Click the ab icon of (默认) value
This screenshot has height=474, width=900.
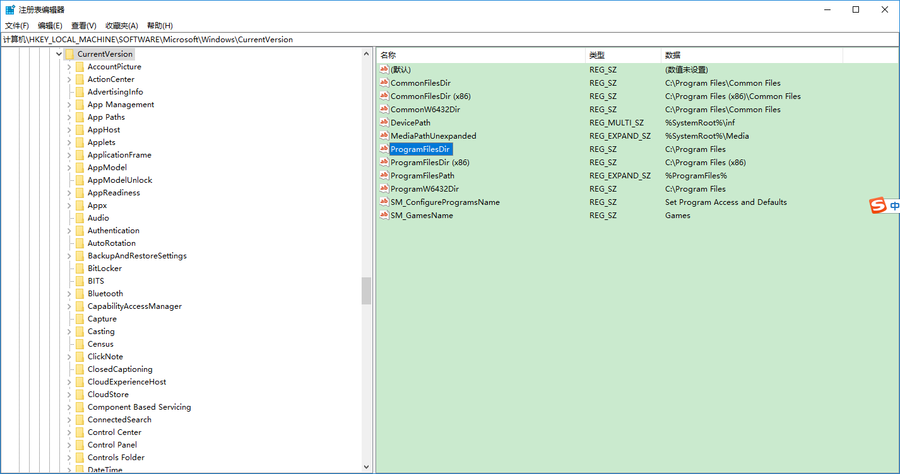384,69
